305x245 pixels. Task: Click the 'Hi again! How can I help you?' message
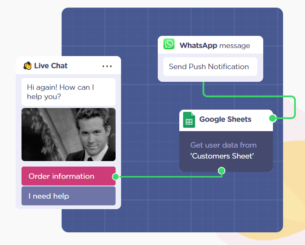pos(68,92)
